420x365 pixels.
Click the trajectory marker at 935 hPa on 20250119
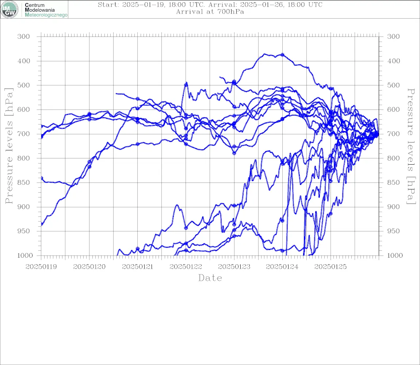coord(42,224)
